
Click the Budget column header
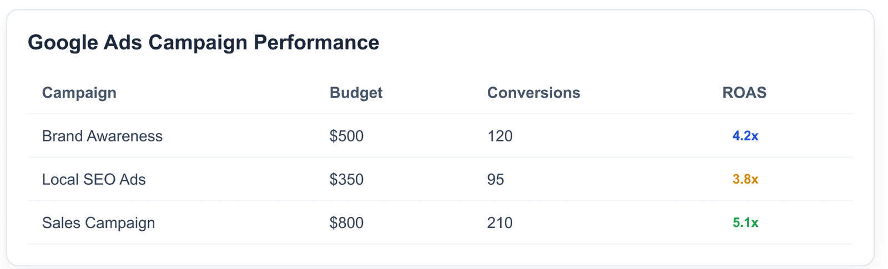[356, 93]
